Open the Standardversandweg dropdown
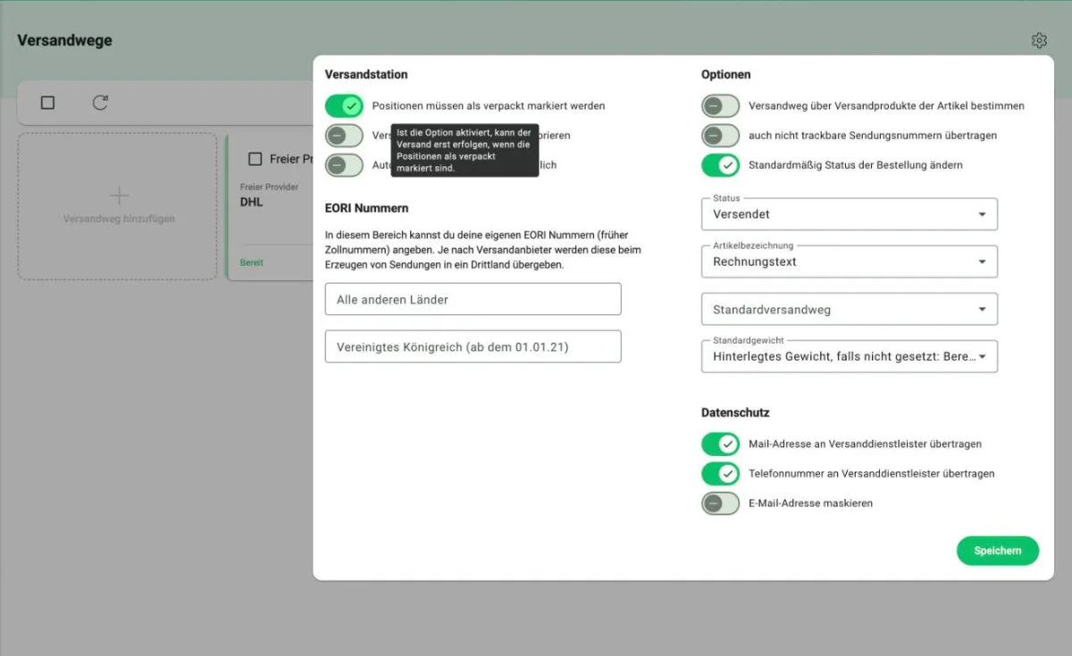Image resolution: width=1072 pixels, height=656 pixels. [850, 309]
